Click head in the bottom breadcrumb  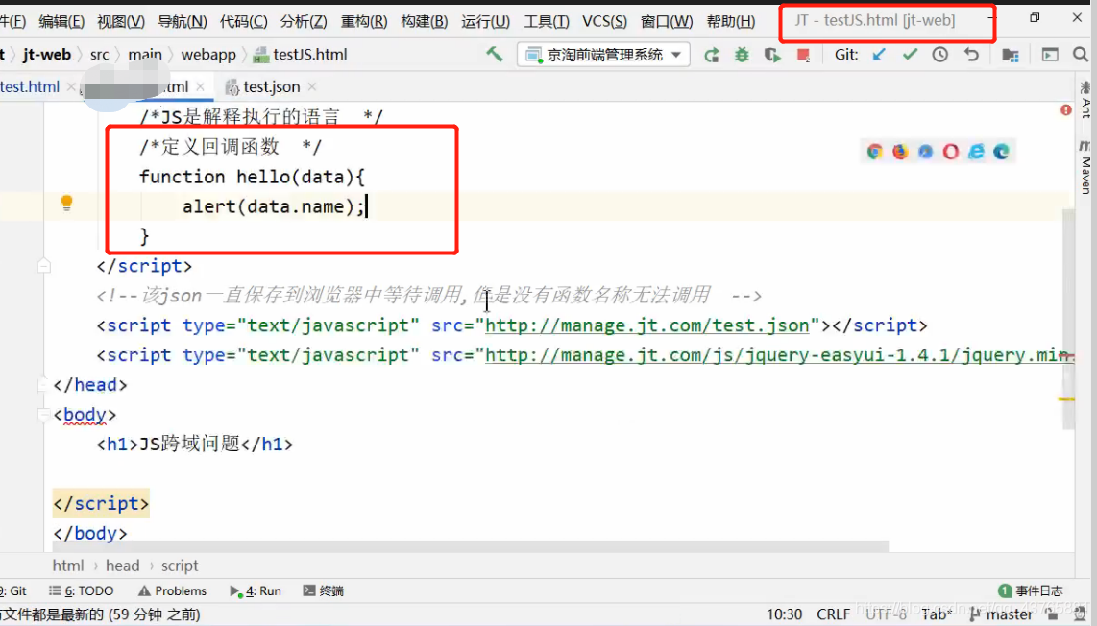pos(122,566)
